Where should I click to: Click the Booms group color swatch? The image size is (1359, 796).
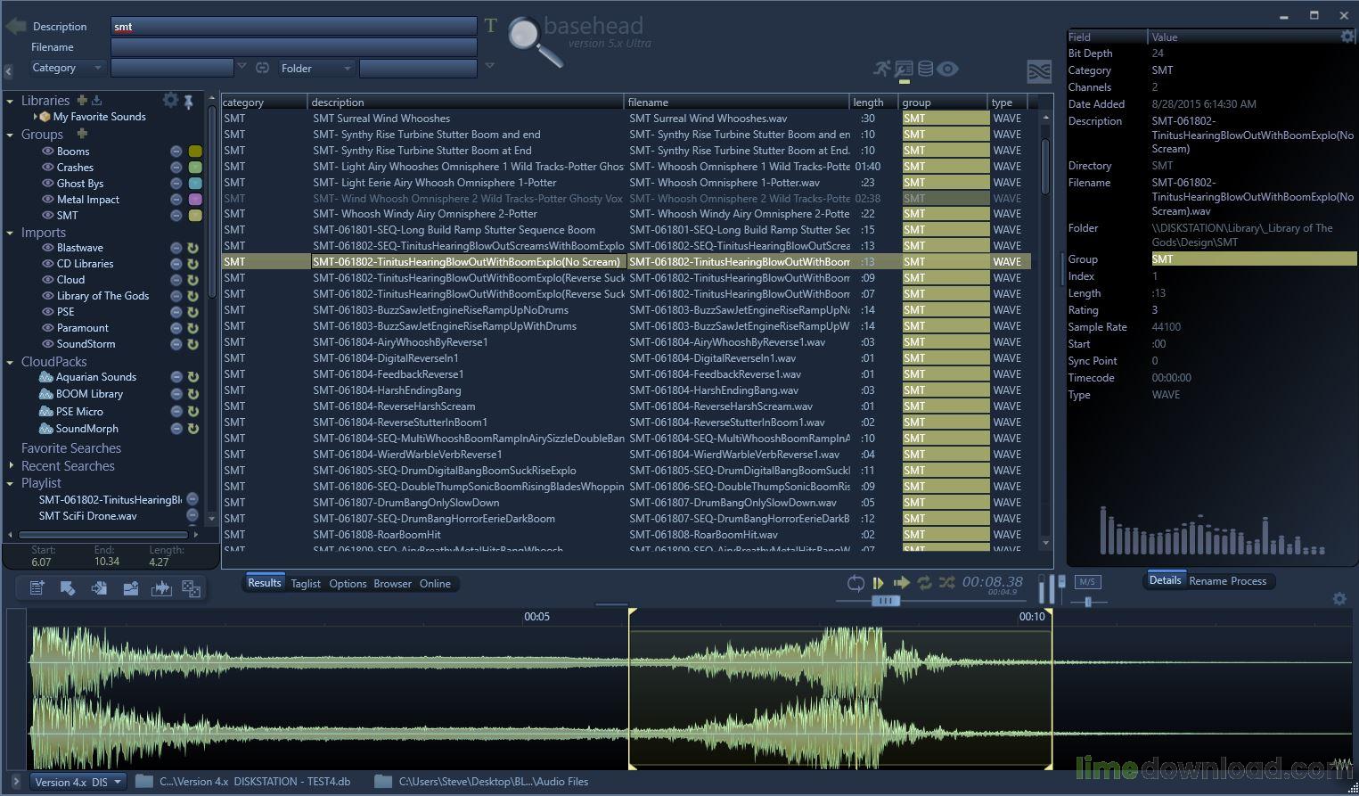coord(195,152)
